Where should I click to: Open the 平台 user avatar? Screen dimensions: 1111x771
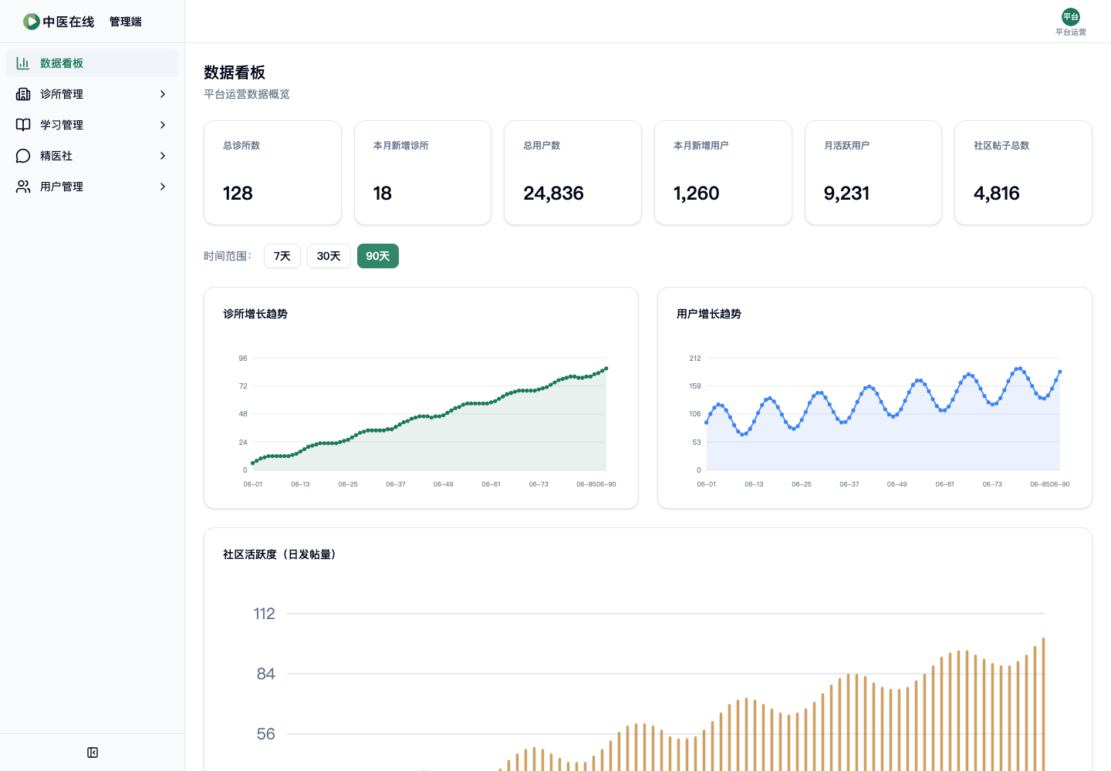point(1071,17)
